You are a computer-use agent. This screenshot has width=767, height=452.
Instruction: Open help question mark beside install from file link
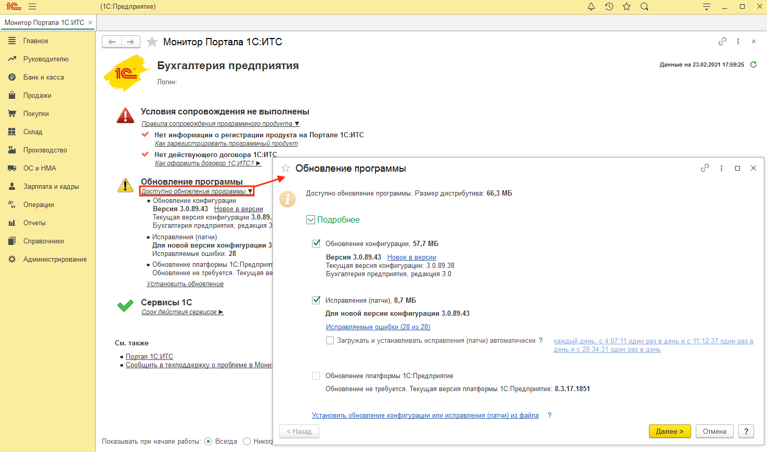click(x=550, y=415)
